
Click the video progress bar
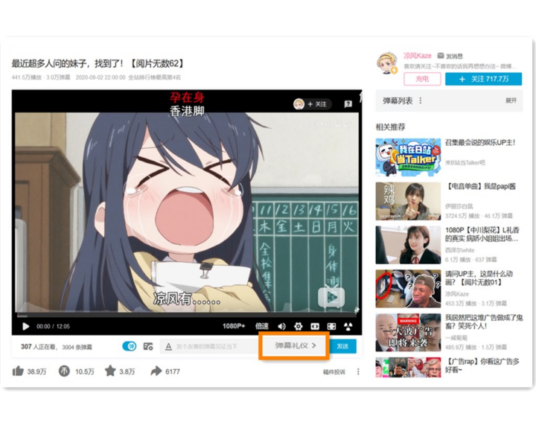pos(187,315)
